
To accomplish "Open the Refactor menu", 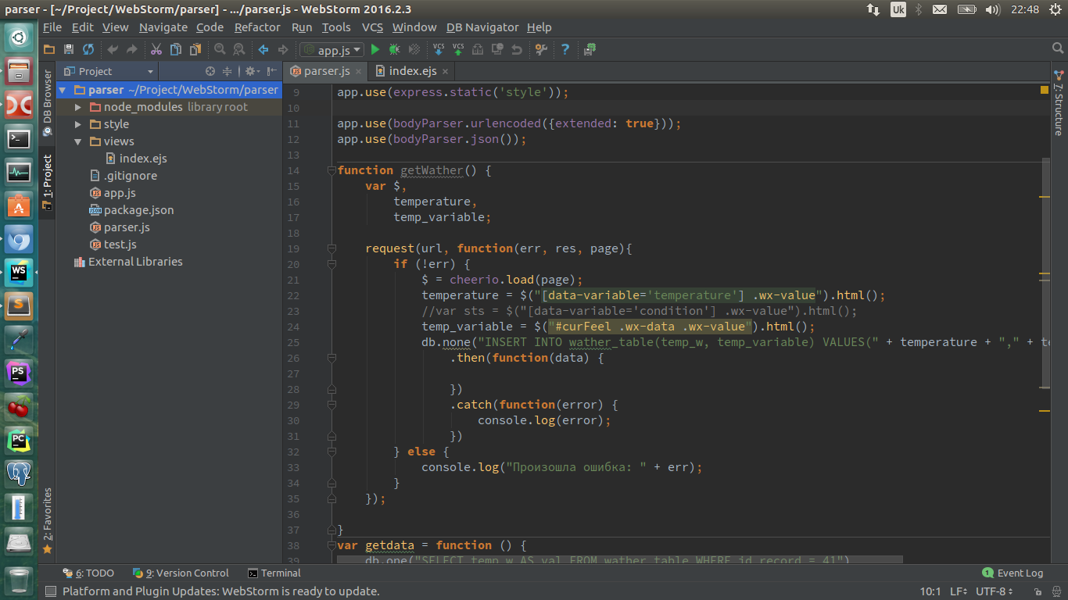I will tap(257, 27).
